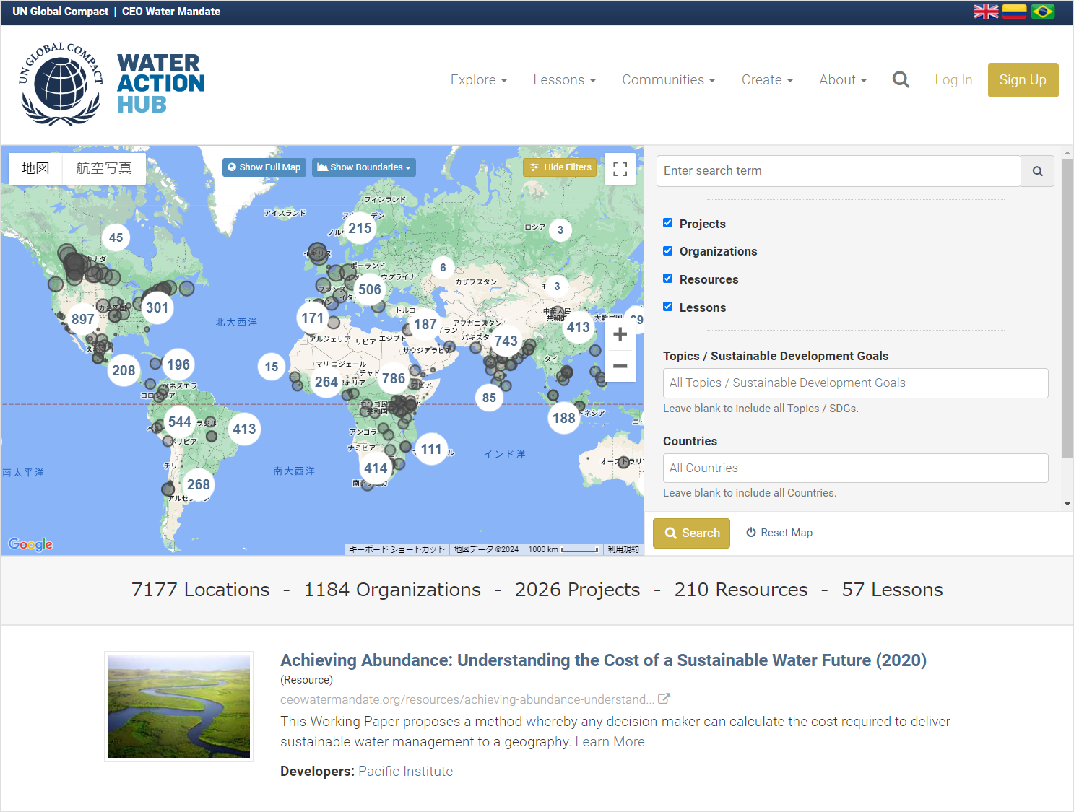Click search term magnifier icon button
The image size is (1074, 812).
(x=1037, y=171)
